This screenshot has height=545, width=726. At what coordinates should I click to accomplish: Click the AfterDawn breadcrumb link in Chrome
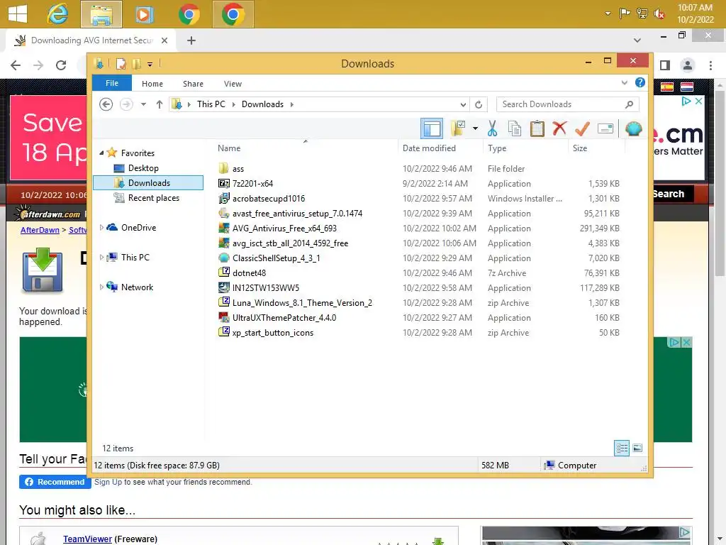[40, 230]
